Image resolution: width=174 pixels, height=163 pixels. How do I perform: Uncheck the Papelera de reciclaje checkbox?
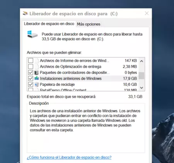[x=31, y=85]
